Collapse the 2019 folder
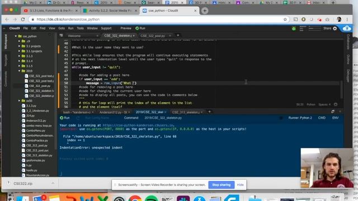The height and width of the screenshot is (201, 358). tap(20, 71)
